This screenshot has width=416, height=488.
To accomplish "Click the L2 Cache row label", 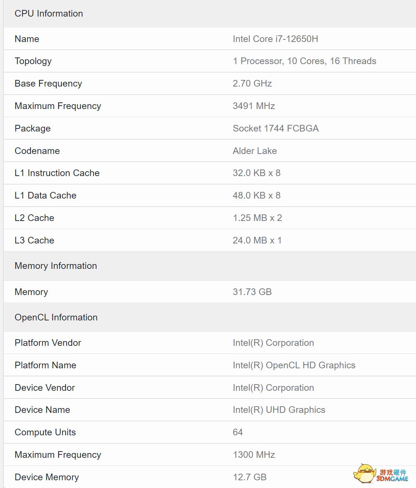I will [x=34, y=218].
